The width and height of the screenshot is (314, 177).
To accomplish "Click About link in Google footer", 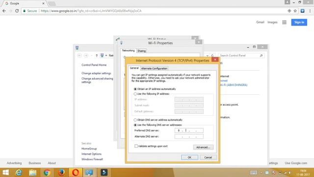I will click(52, 163).
